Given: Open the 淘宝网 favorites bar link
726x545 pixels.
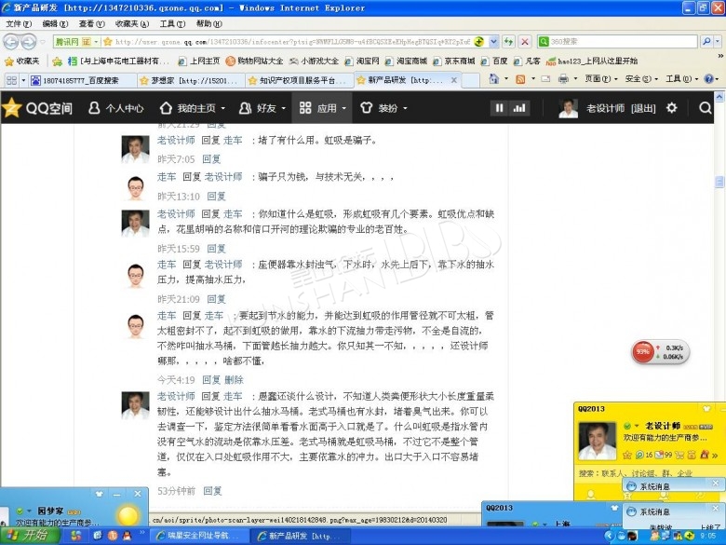Looking at the screenshot, I should 363,61.
